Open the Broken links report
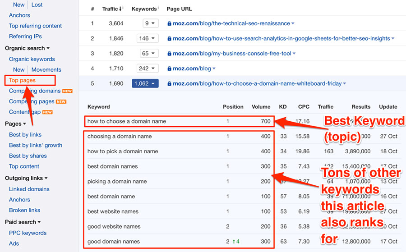406x252 pixels. click(24, 210)
